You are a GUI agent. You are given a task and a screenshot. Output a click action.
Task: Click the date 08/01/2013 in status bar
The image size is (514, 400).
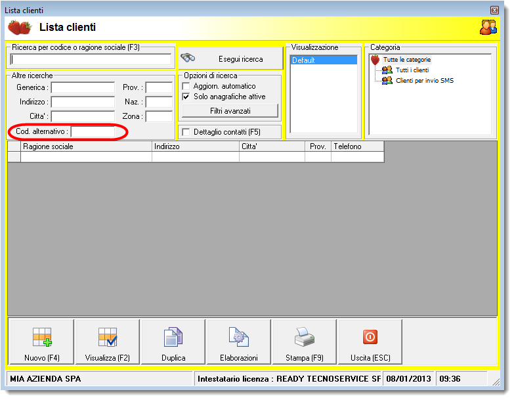[x=408, y=380]
